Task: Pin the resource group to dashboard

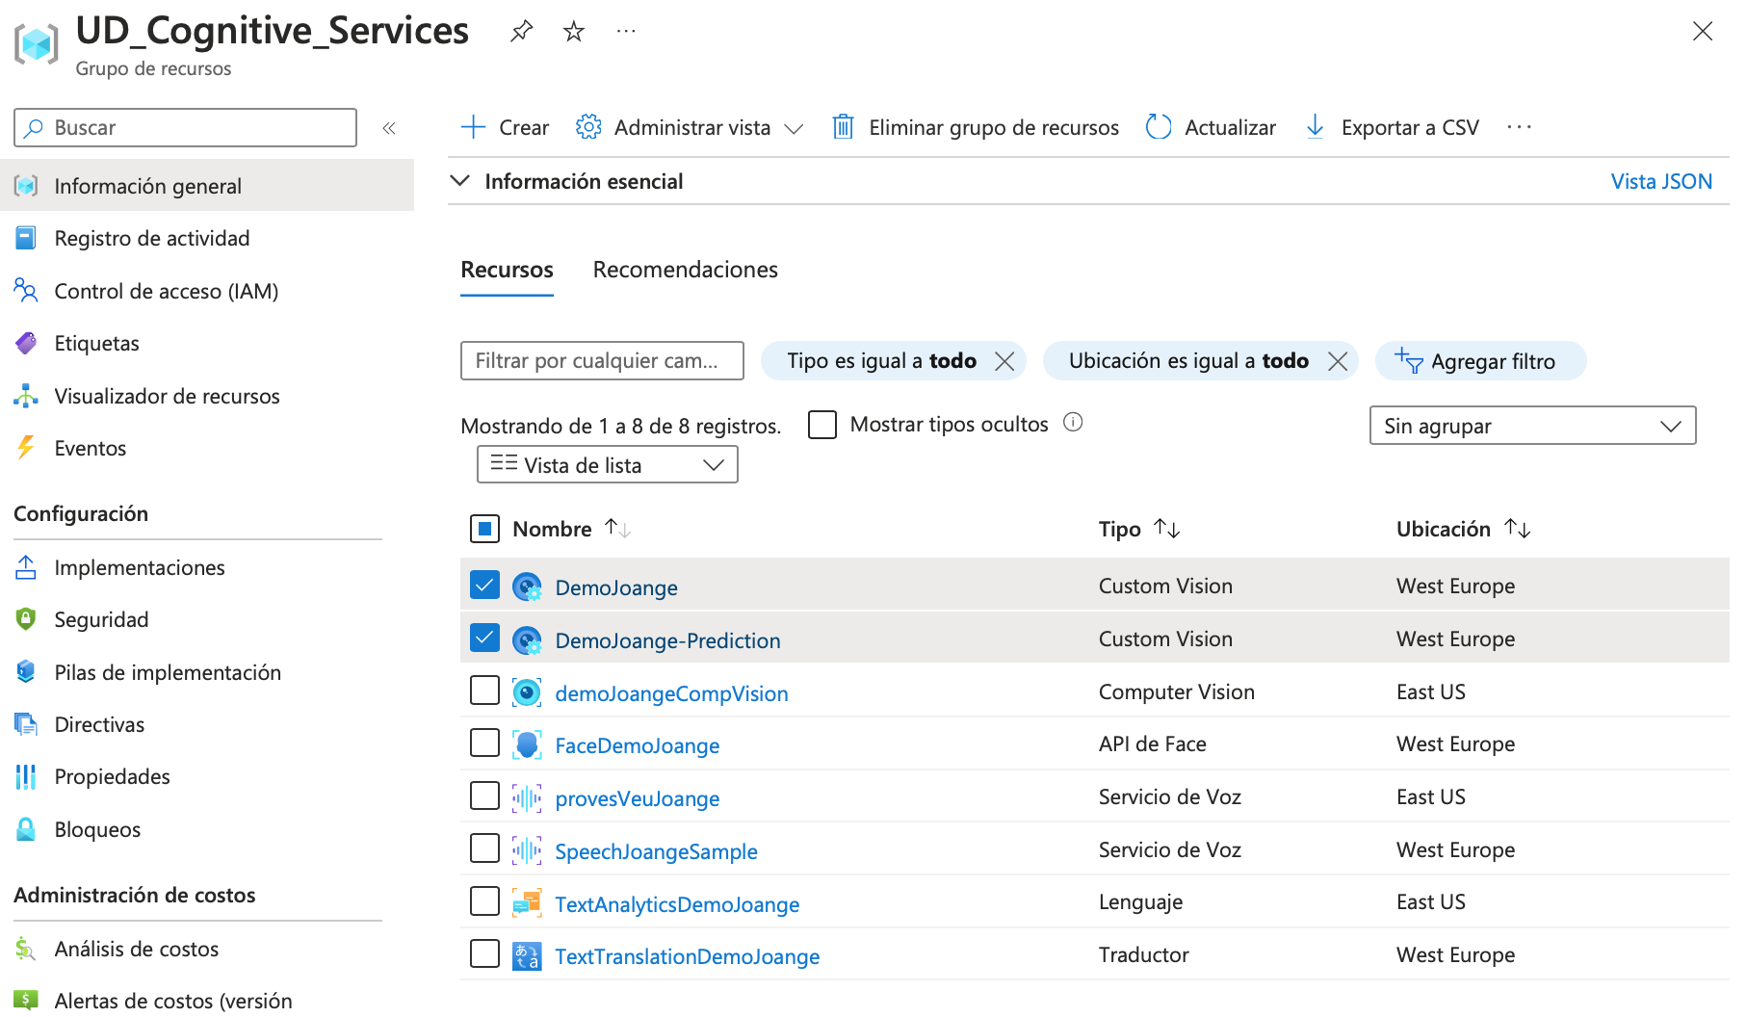Action: click(x=521, y=32)
